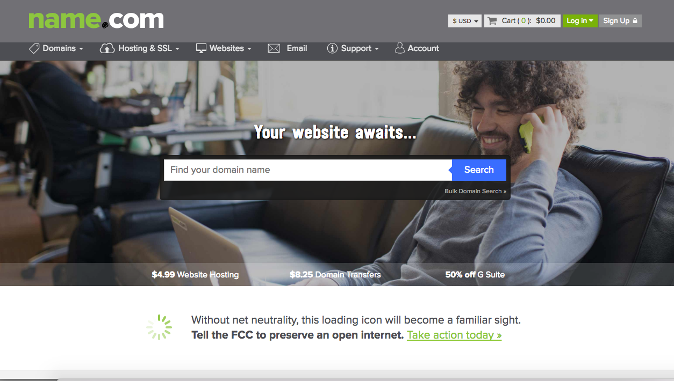Focus the Find your domain name field

click(x=308, y=170)
